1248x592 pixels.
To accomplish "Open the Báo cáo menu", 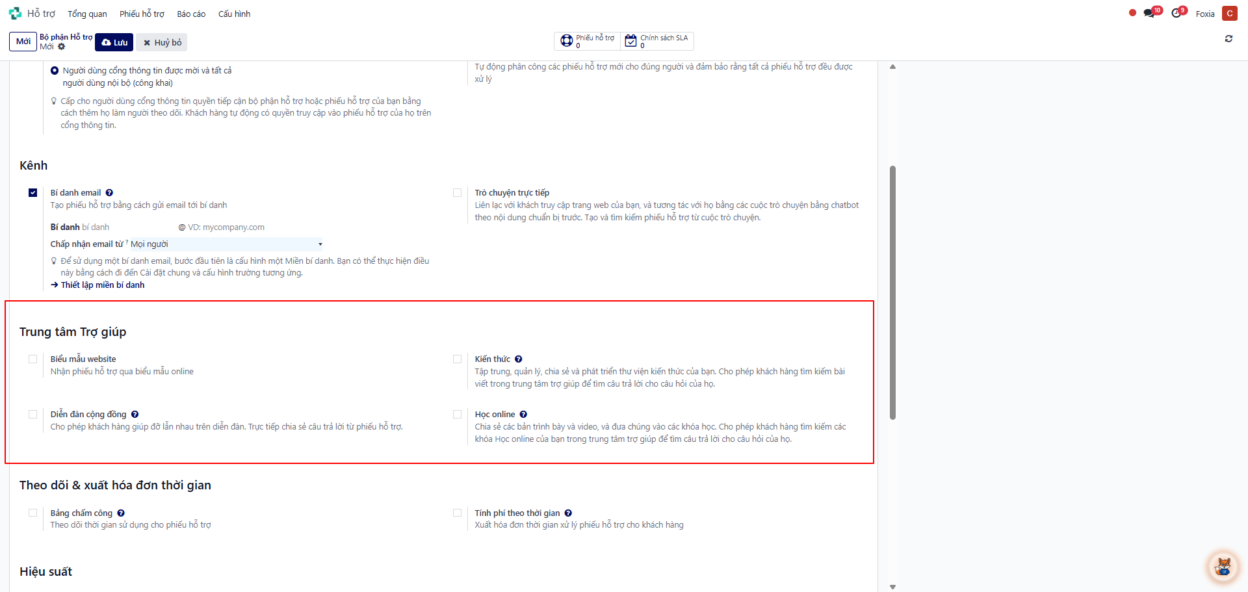I will [191, 14].
